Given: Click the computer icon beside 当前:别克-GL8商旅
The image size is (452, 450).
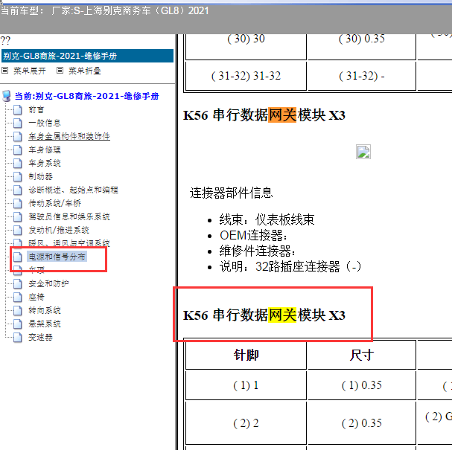Looking at the screenshot, I should click(x=7, y=96).
